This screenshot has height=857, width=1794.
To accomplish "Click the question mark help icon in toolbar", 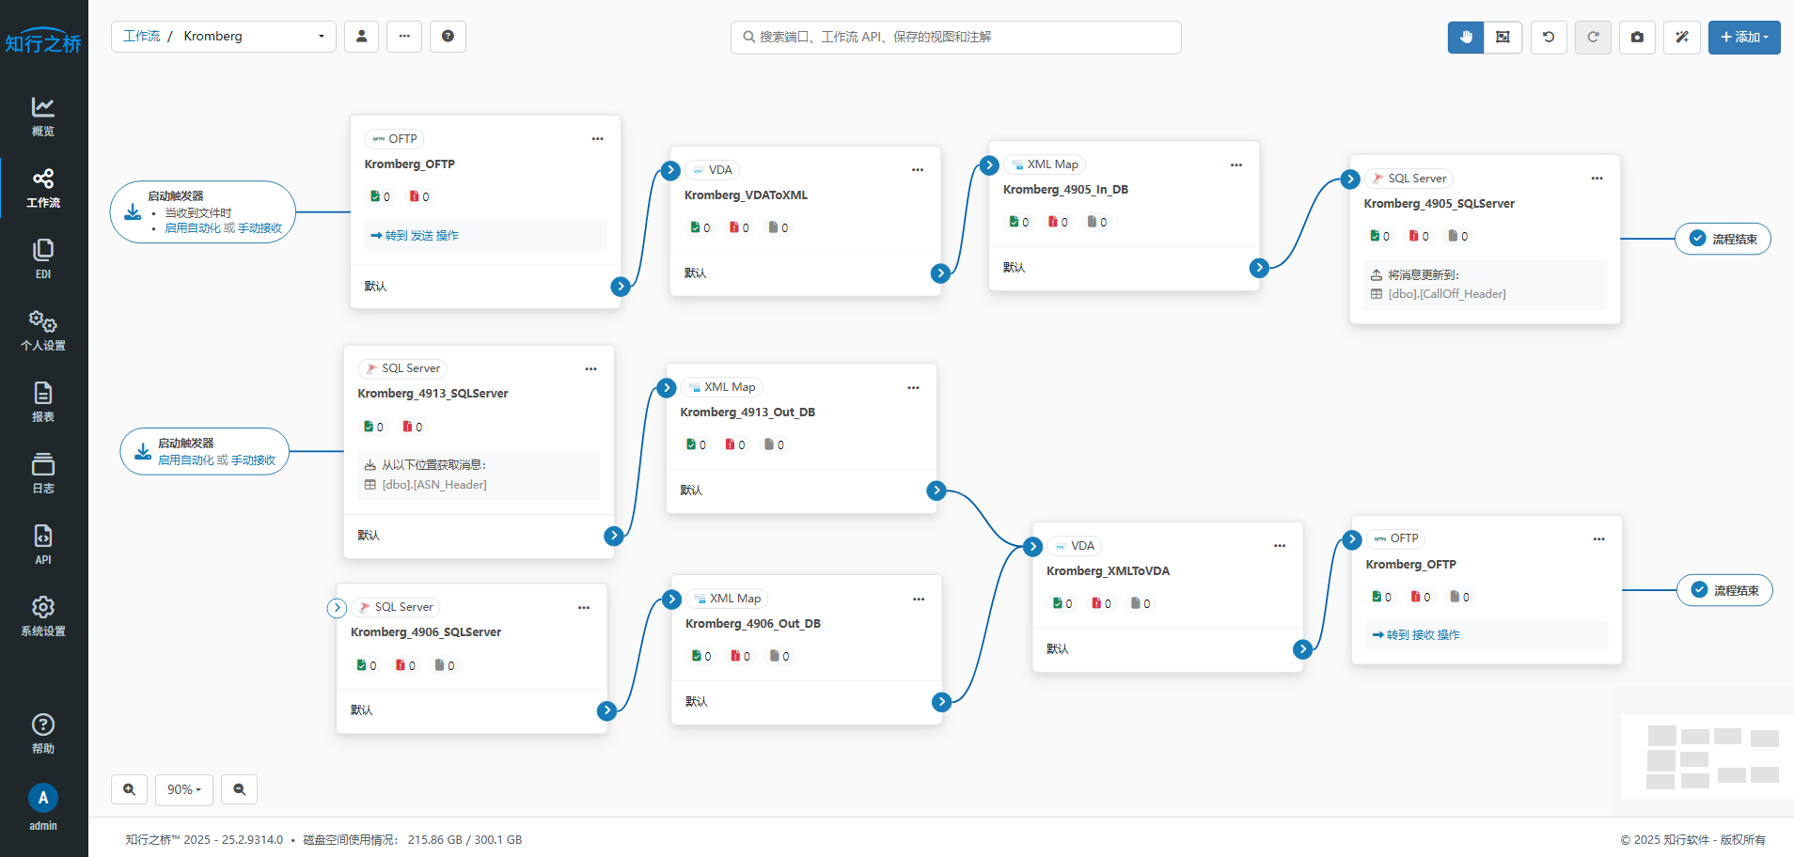I will pyautogui.click(x=448, y=37).
